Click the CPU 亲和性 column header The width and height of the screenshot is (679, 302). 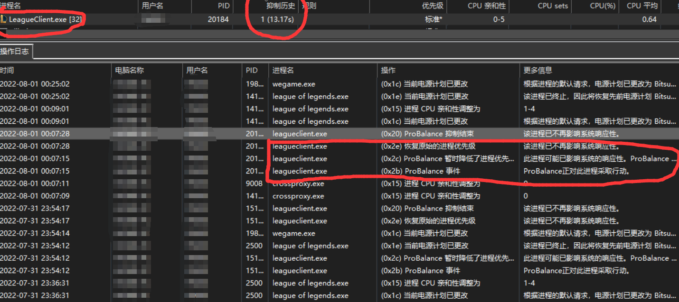click(487, 6)
